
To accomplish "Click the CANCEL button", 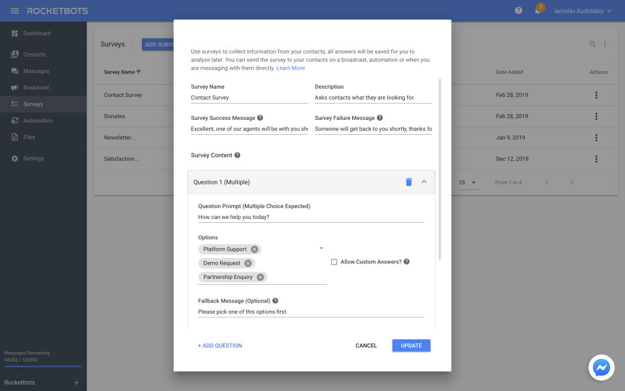I will click(366, 345).
